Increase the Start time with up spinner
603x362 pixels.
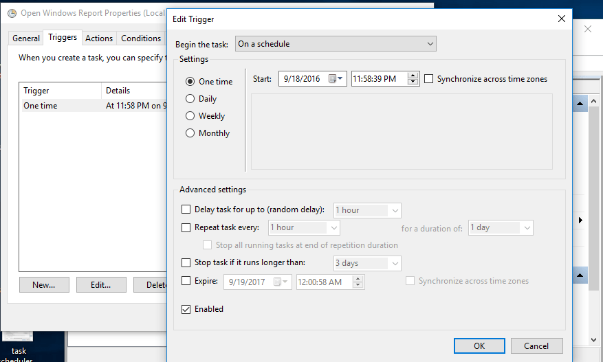coord(413,76)
